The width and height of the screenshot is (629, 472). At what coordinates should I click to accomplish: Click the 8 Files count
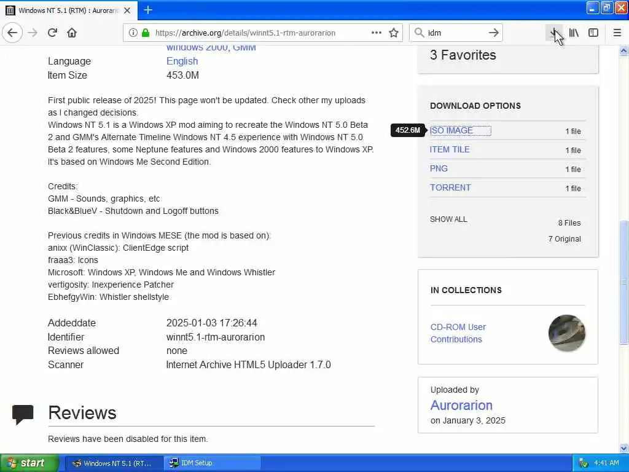(x=569, y=222)
